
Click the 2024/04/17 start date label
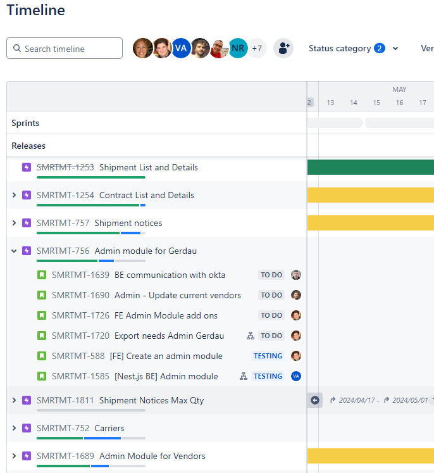357,400
